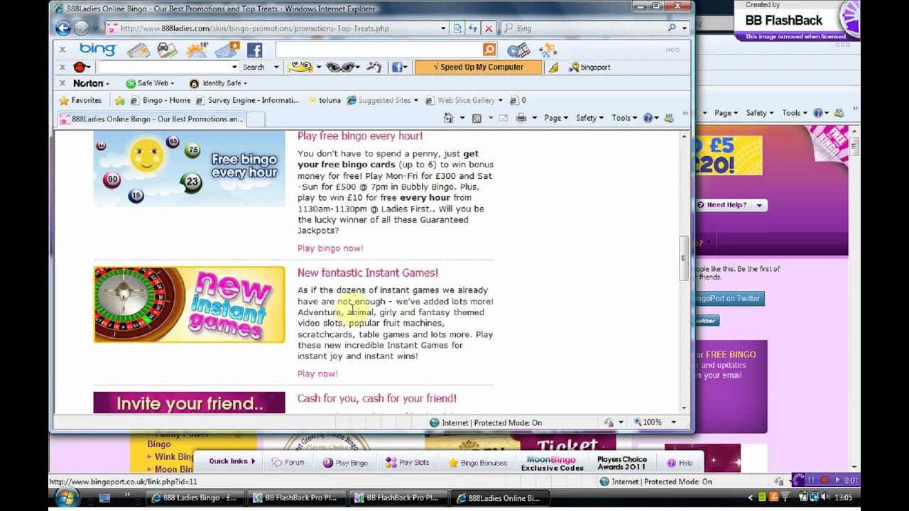
Task: Expand the Web Slice Gallery dropdown
Action: [x=500, y=100]
